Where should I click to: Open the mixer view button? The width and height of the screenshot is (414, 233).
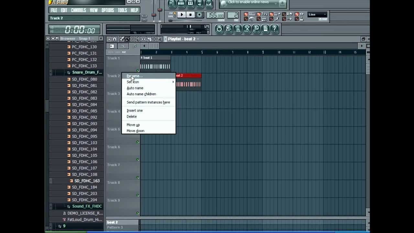[x=209, y=4]
